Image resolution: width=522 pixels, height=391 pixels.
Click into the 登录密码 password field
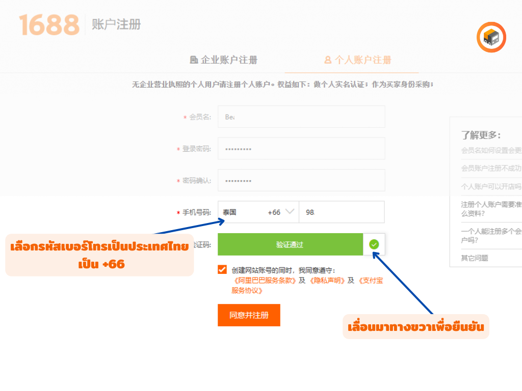(301, 149)
